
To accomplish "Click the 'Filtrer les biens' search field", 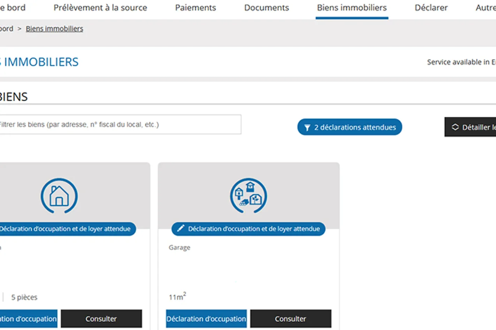I will point(117,125).
